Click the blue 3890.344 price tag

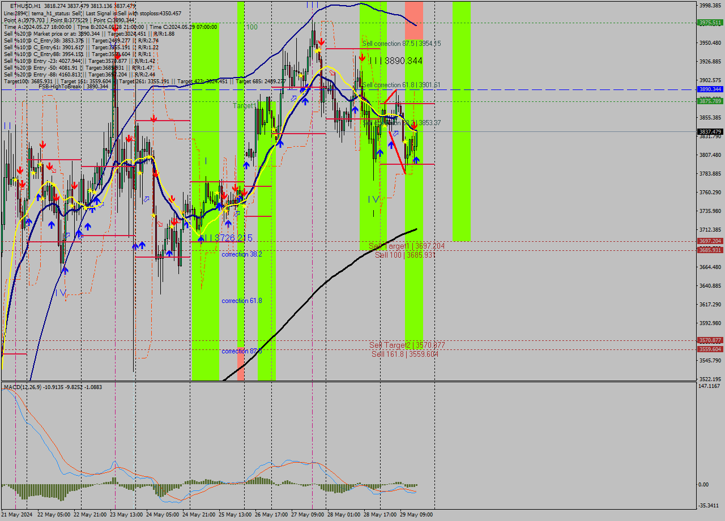[710, 89]
